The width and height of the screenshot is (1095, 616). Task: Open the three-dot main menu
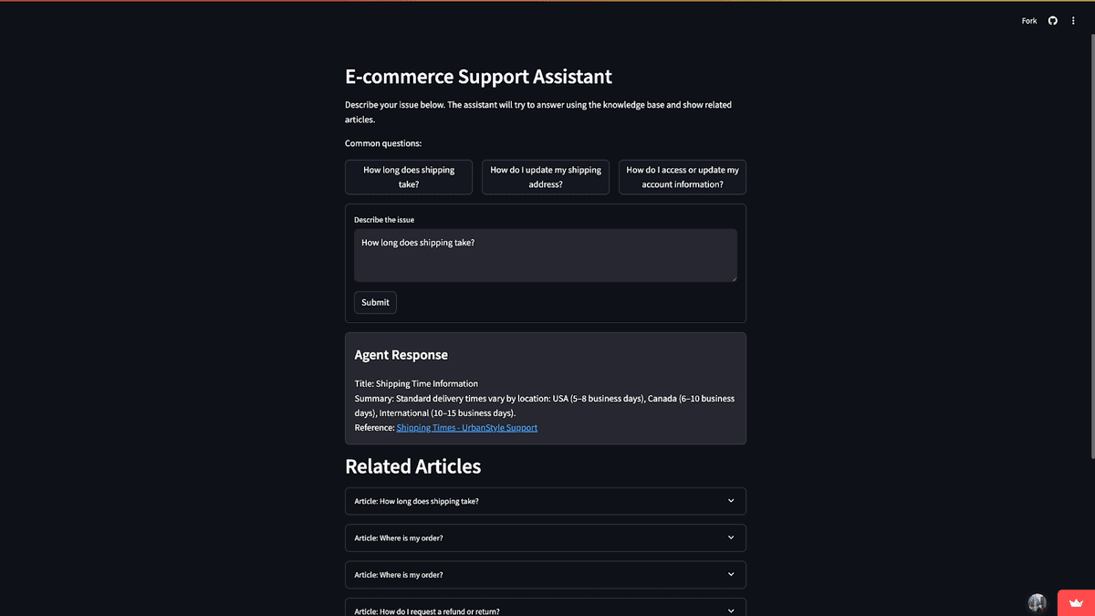[1073, 21]
